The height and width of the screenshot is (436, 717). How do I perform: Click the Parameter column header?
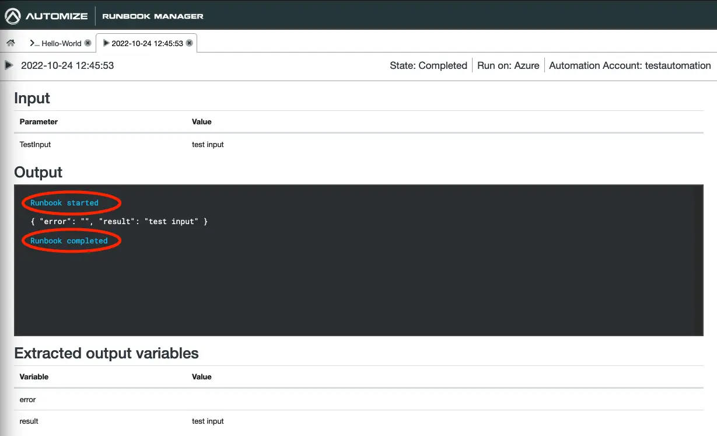(39, 122)
